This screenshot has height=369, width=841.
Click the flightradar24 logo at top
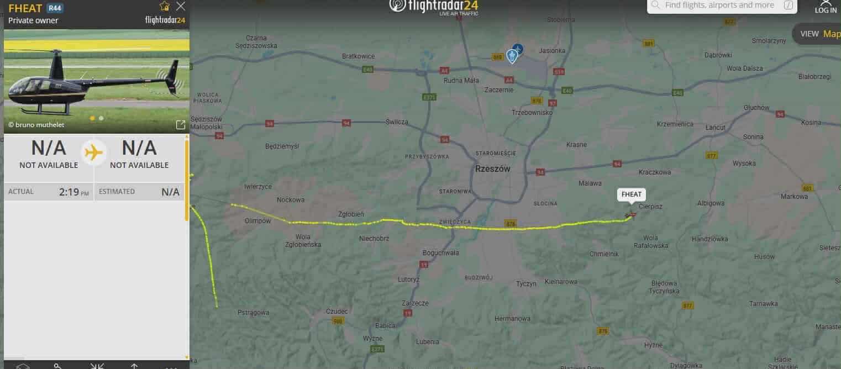pyautogui.click(x=434, y=6)
